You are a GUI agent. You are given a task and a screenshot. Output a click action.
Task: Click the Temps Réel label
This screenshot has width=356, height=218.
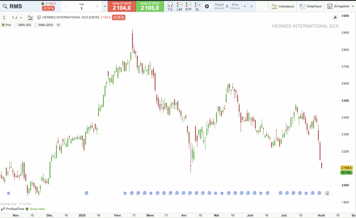[37, 209]
